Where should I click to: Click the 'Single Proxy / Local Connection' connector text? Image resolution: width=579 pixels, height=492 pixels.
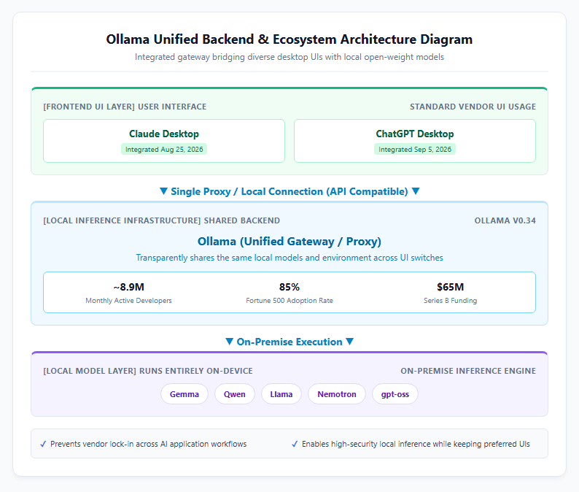tap(289, 191)
